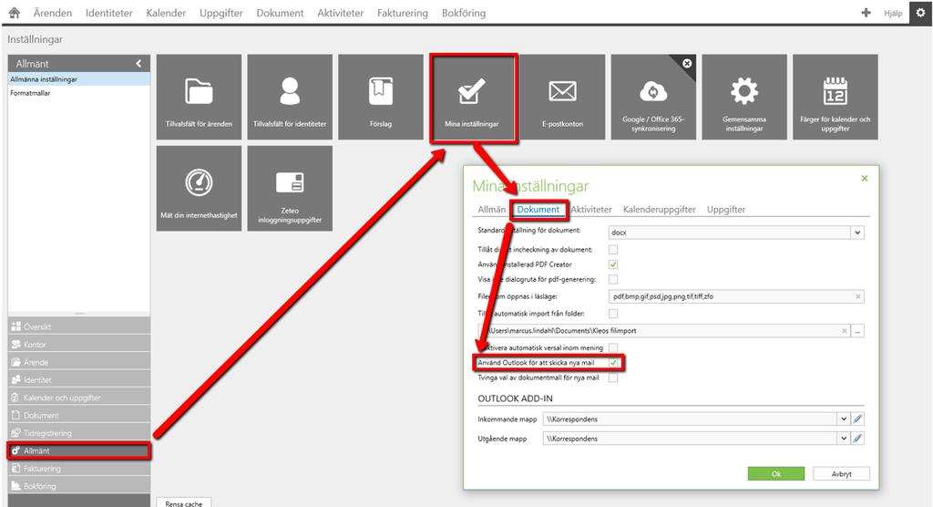Clear the read-only file types field
933x507 pixels.
tap(857, 296)
